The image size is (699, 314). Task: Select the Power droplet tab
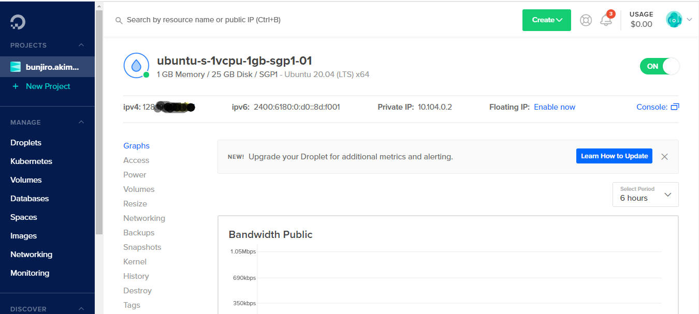(135, 175)
